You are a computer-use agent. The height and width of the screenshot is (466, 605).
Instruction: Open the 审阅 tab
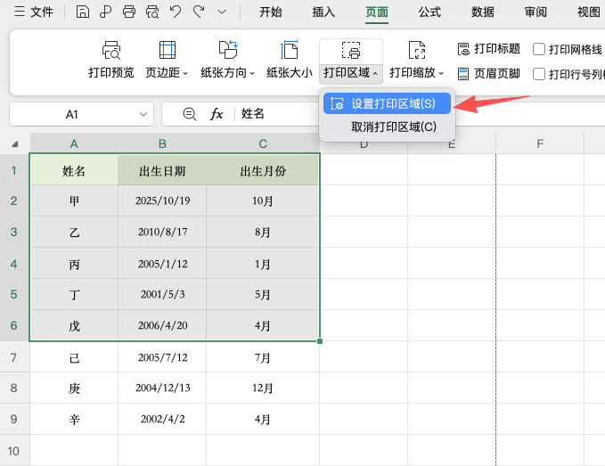coord(536,12)
